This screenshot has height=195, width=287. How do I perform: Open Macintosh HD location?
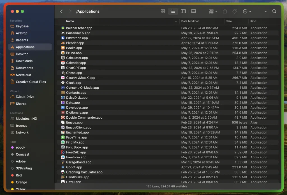(30, 118)
